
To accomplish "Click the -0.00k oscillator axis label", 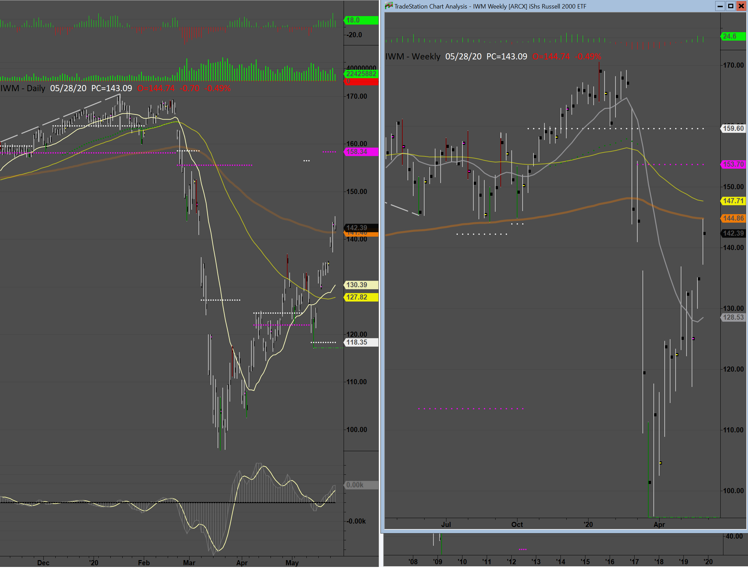I will coord(356,521).
